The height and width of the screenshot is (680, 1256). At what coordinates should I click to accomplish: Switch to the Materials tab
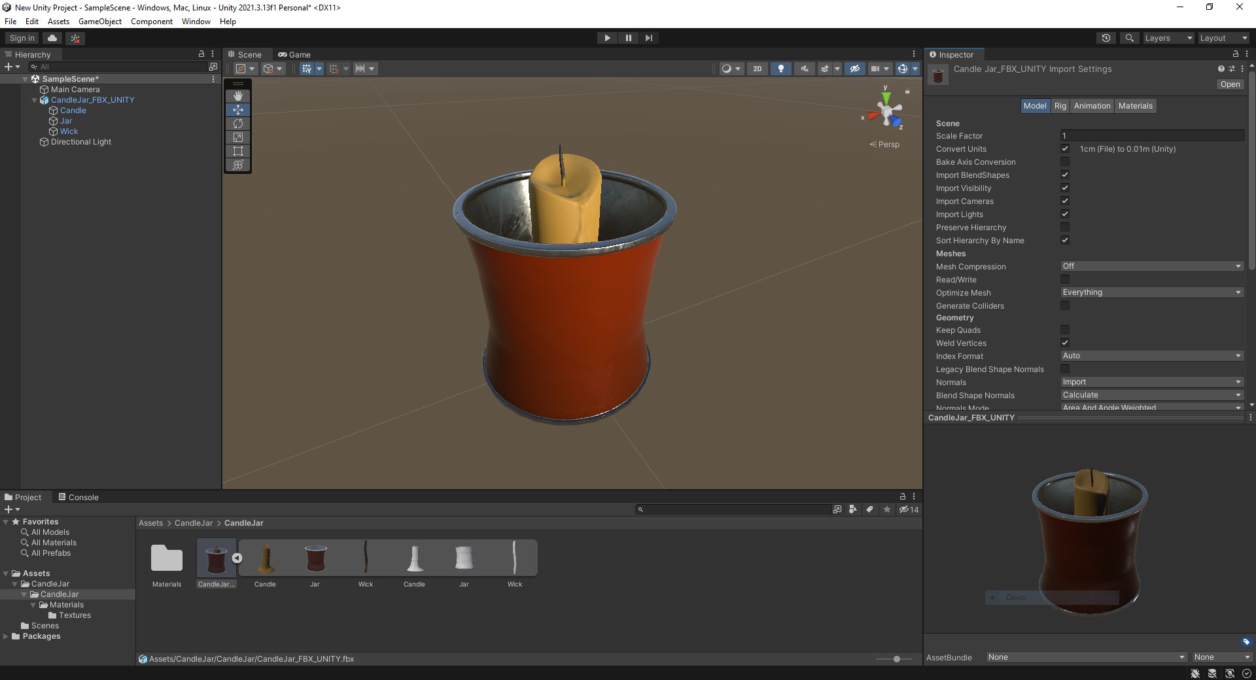1135,106
